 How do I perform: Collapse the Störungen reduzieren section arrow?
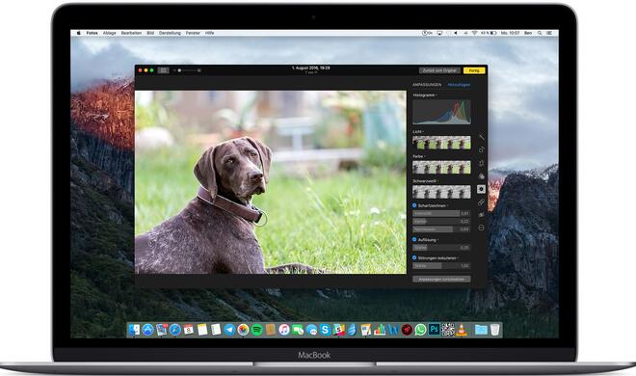[458, 257]
